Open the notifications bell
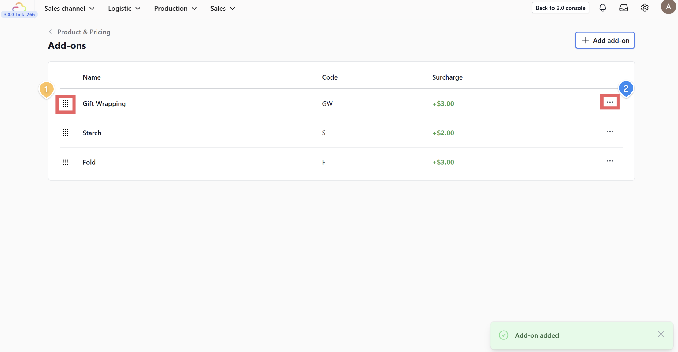 click(x=602, y=8)
